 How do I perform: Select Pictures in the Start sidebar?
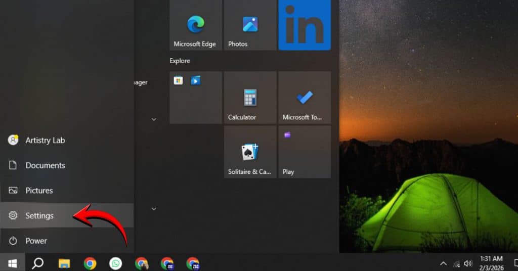point(39,191)
